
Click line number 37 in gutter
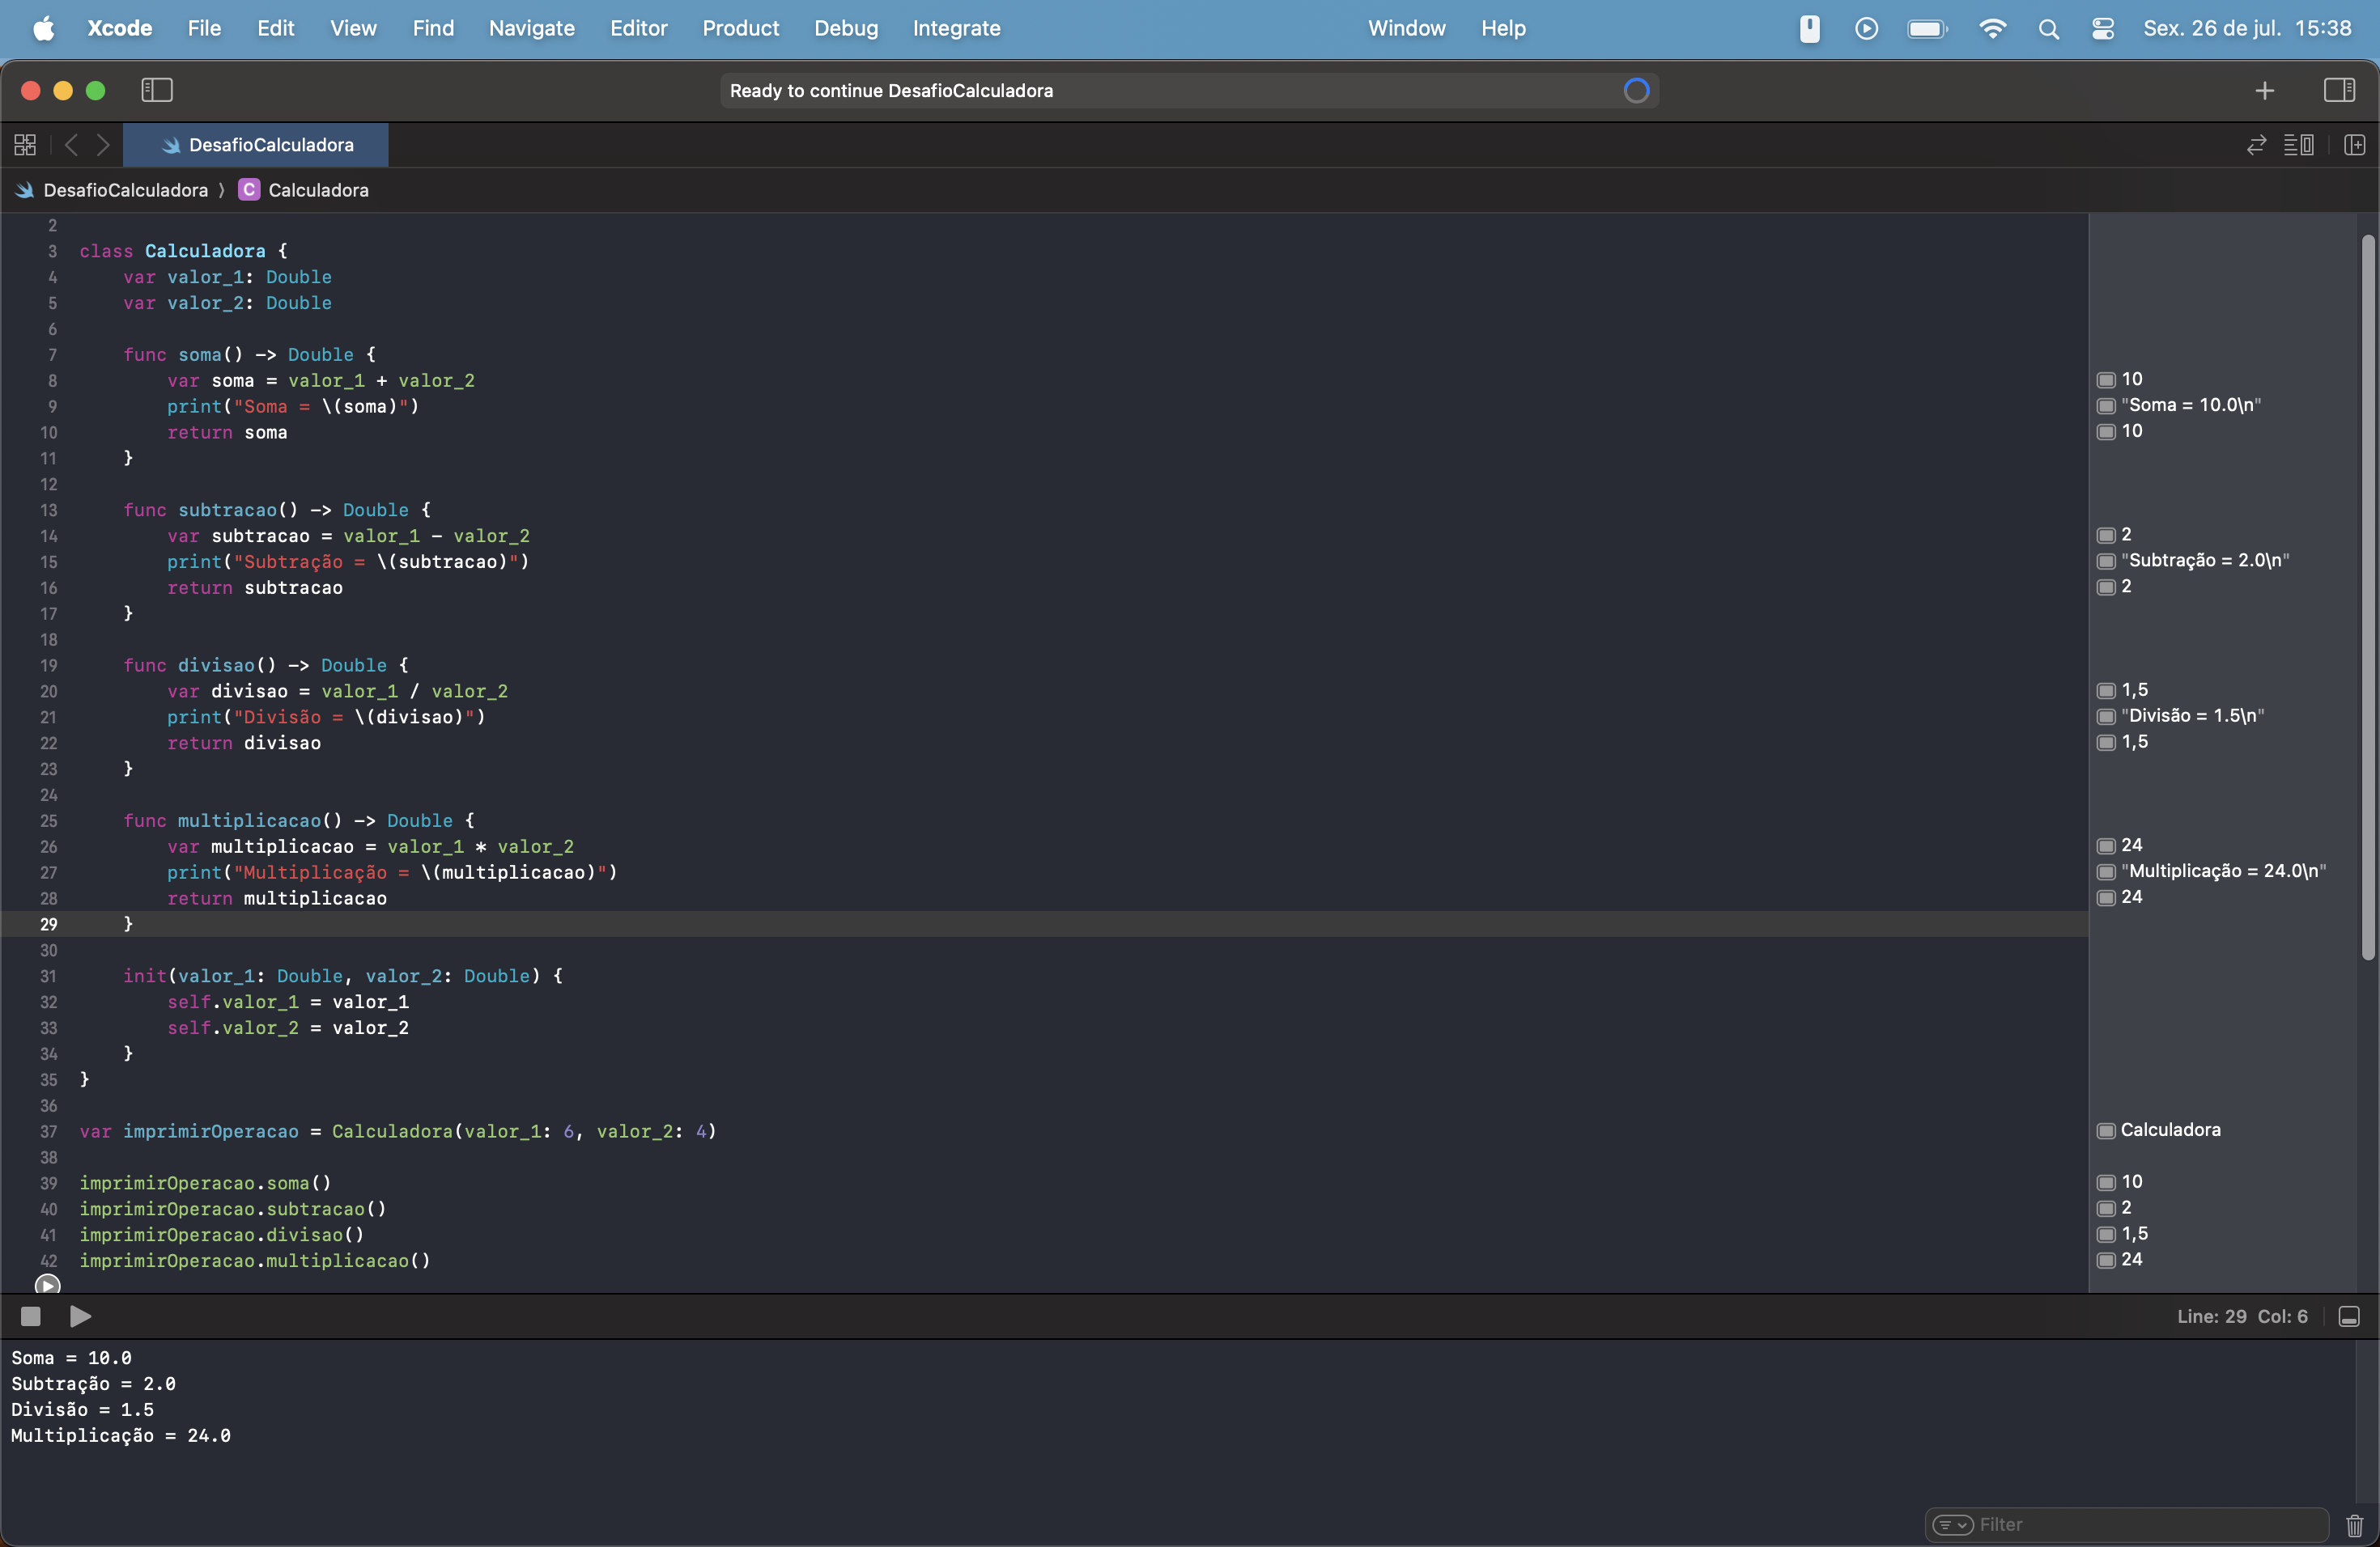point(48,1131)
